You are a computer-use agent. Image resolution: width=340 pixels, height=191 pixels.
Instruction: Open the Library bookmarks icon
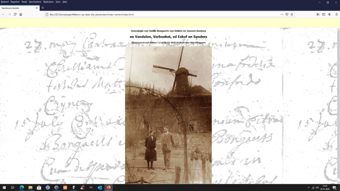pyautogui.click(x=318, y=14)
